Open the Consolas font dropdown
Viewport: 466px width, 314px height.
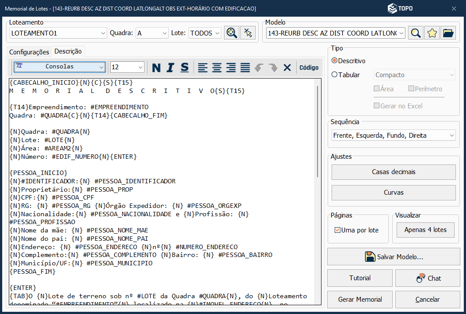[60, 67]
